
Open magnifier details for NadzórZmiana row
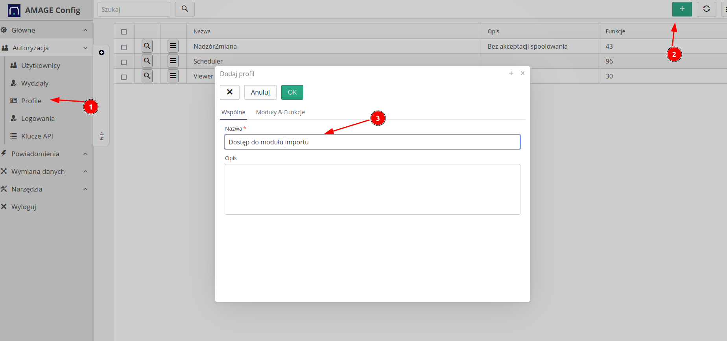click(147, 46)
